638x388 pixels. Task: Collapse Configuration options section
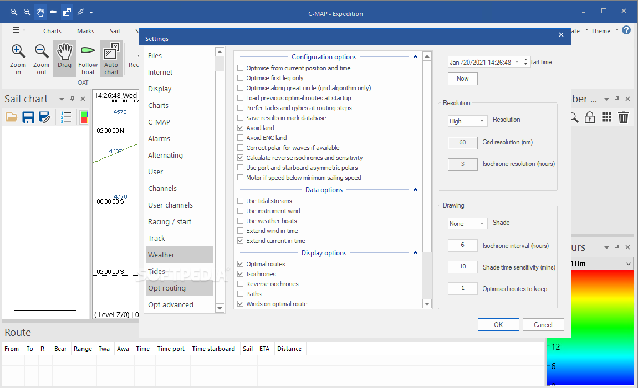pyautogui.click(x=415, y=57)
